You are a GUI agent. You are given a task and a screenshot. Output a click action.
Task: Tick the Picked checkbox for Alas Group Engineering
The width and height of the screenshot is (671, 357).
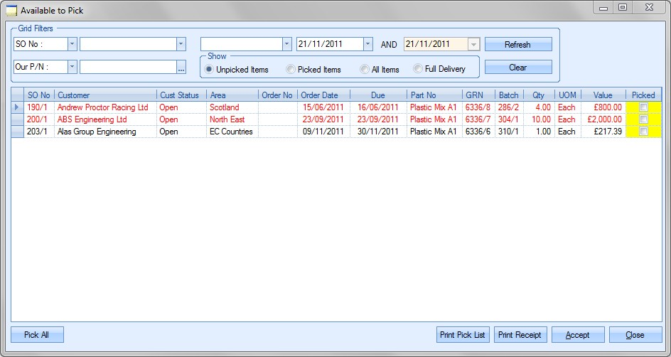pos(643,132)
